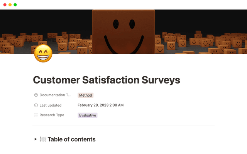The image size is (247, 154).
Task: Open the Evaluative tag dropdown
Action: pos(88,115)
